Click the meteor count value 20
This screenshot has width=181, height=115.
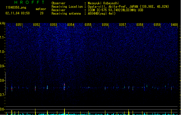tap(42, 13)
